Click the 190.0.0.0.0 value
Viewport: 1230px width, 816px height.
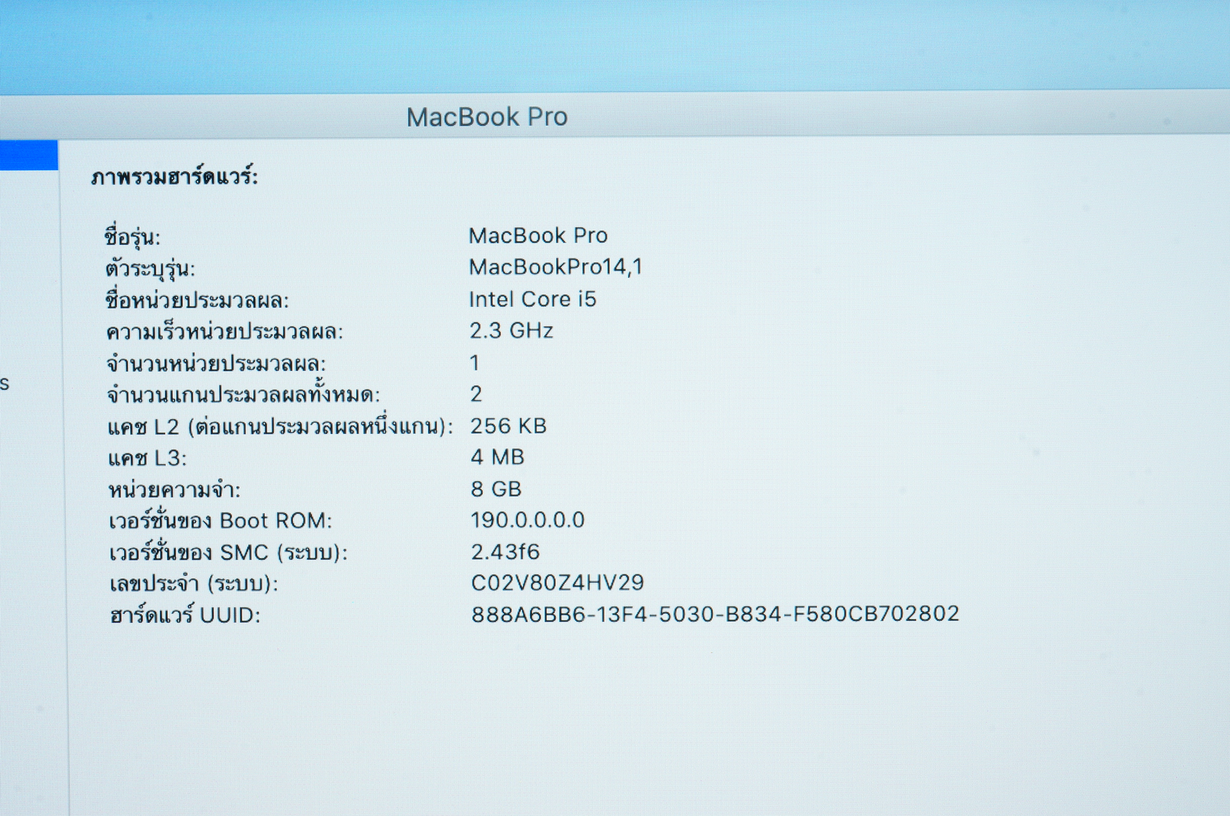pyautogui.click(x=528, y=520)
